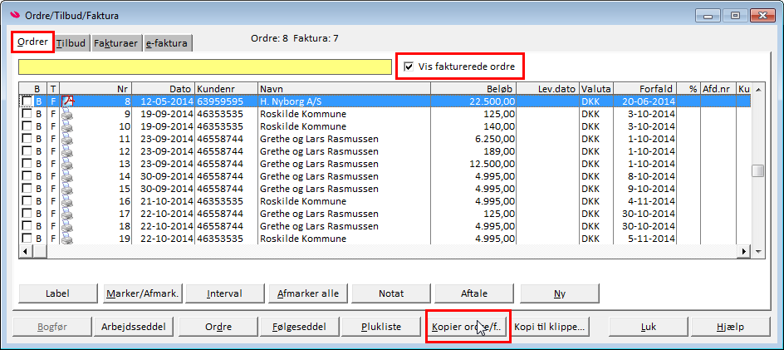This screenshot has height=350, width=784.
Task: Switch to the Fakturaer tab
Action: (x=116, y=43)
